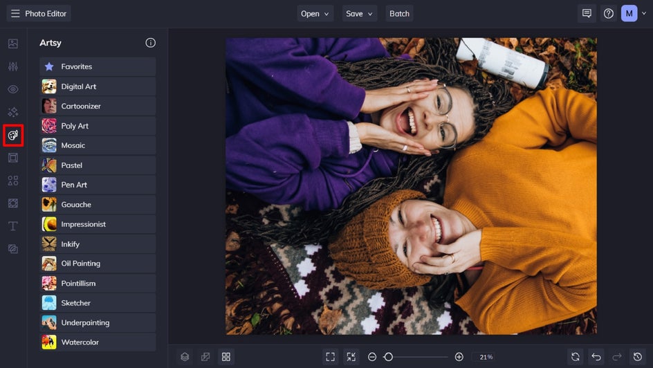Click the fit to screen icon
This screenshot has width=653, height=368.
[330, 357]
